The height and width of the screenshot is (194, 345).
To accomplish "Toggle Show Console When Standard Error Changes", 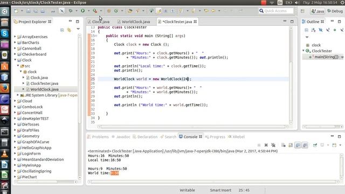I will 305,145.
